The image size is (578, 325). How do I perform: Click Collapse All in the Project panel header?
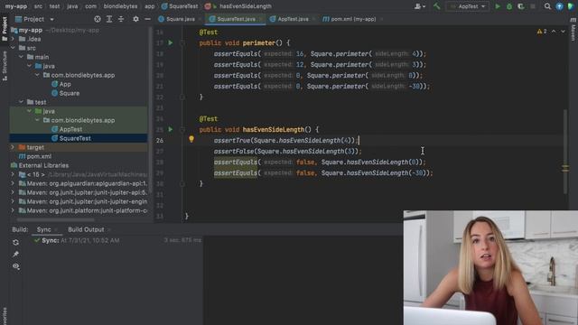(x=121, y=19)
